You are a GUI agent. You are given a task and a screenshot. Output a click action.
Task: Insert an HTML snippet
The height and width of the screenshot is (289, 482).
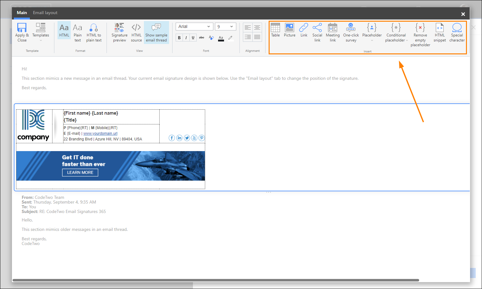click(x=440, y=32)
